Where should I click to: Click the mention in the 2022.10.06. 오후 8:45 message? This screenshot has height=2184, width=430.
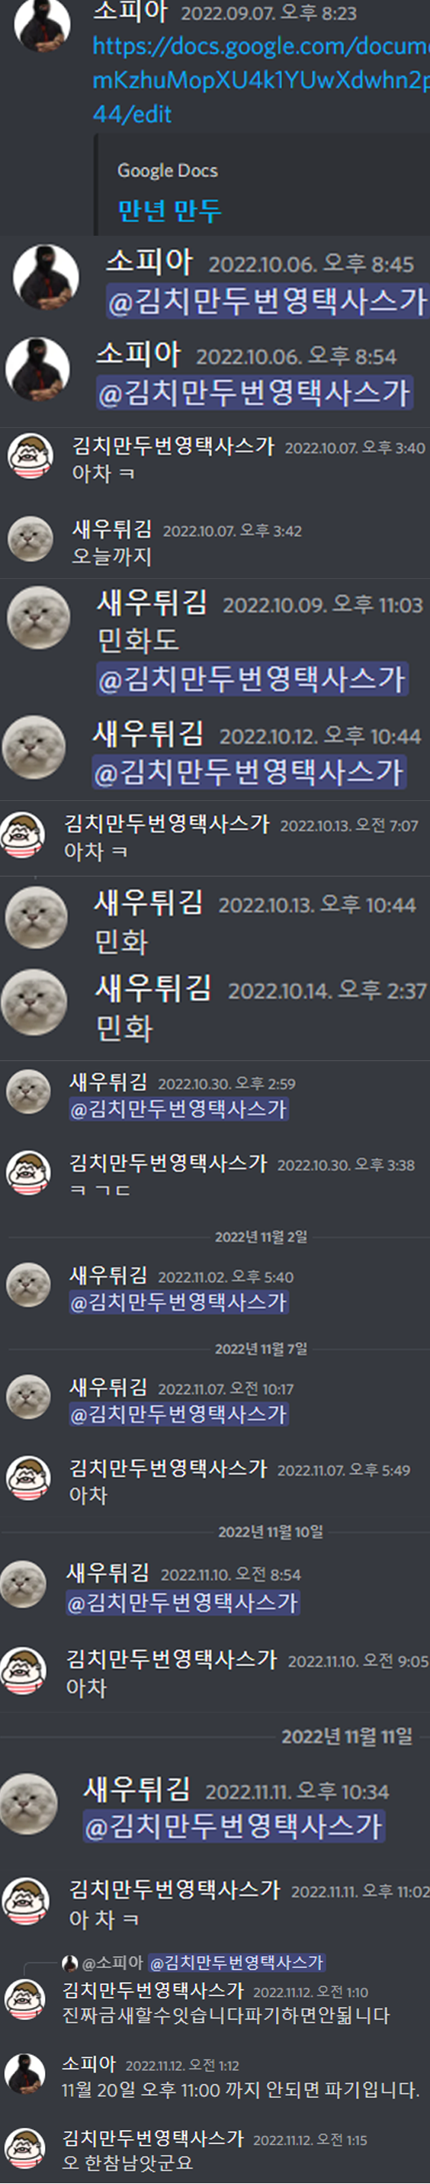click(x=267, y=302)
